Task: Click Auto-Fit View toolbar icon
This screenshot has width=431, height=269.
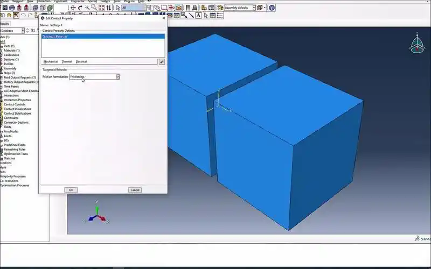Action: [x=102, y=8]
